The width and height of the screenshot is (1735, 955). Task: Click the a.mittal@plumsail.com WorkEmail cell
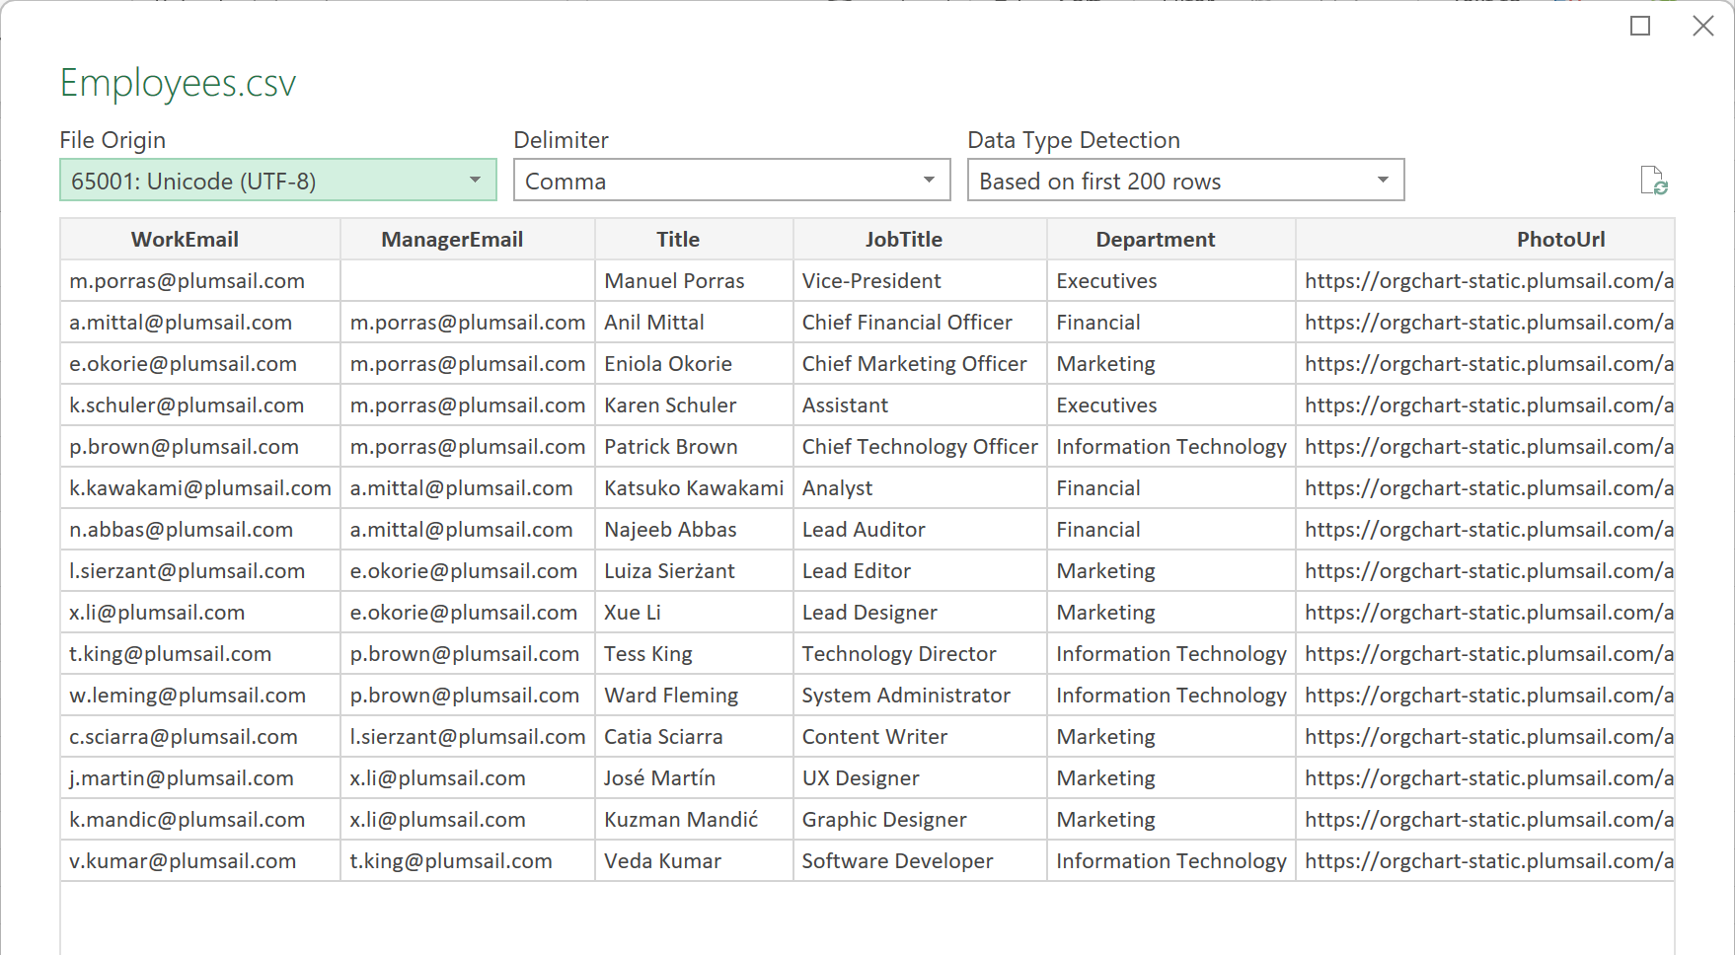pos(200,323)
